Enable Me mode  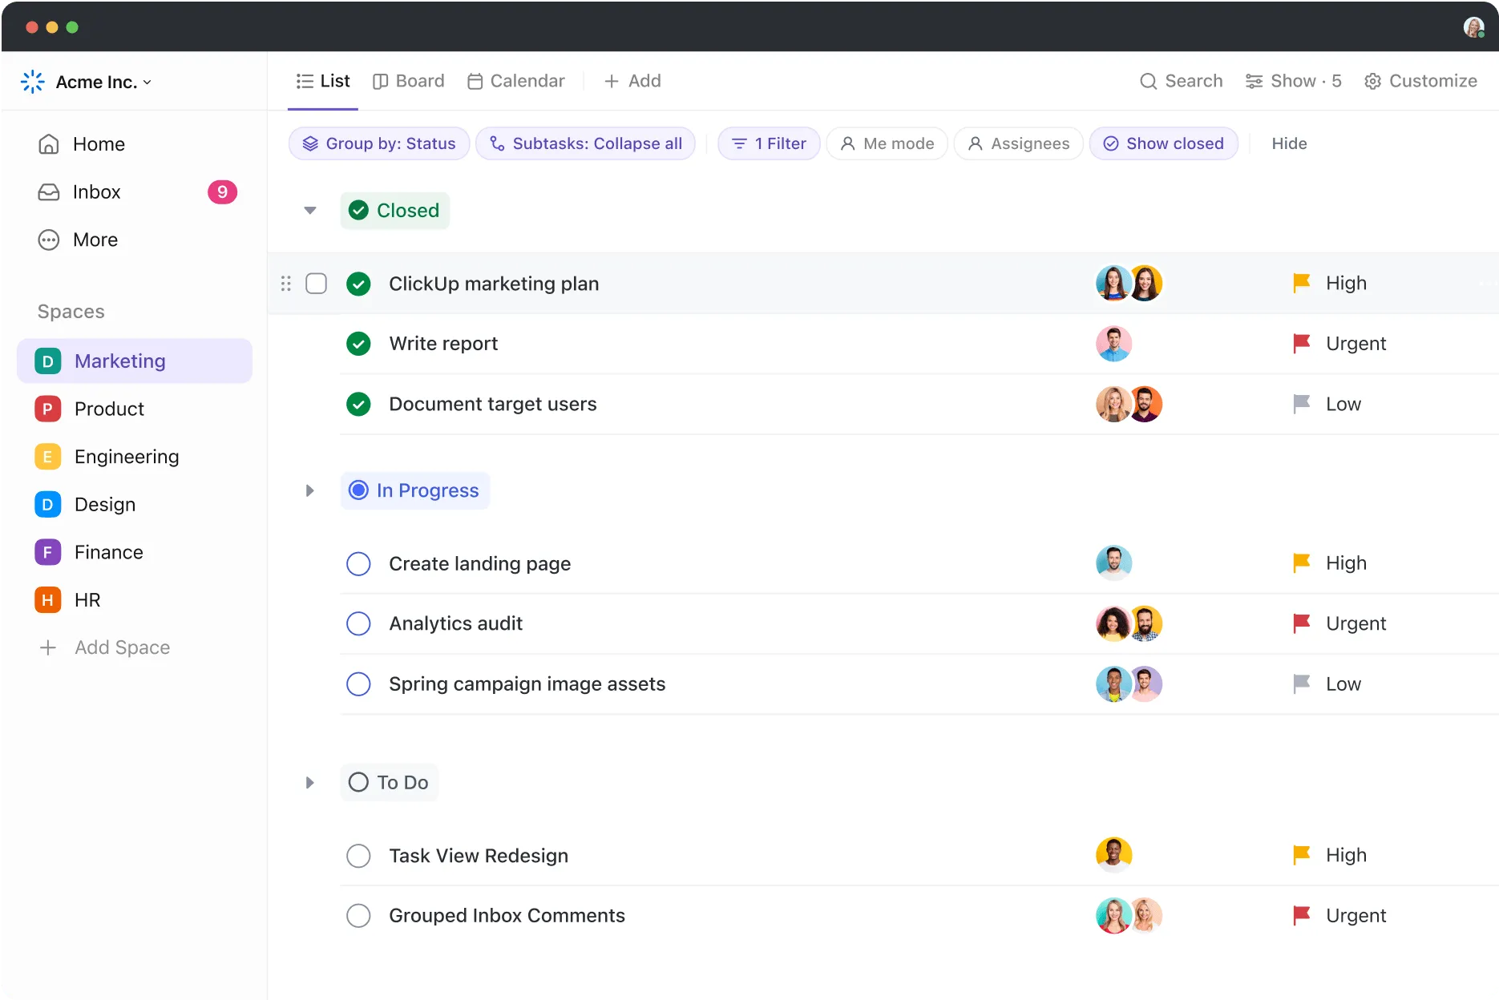coord(887,143)
